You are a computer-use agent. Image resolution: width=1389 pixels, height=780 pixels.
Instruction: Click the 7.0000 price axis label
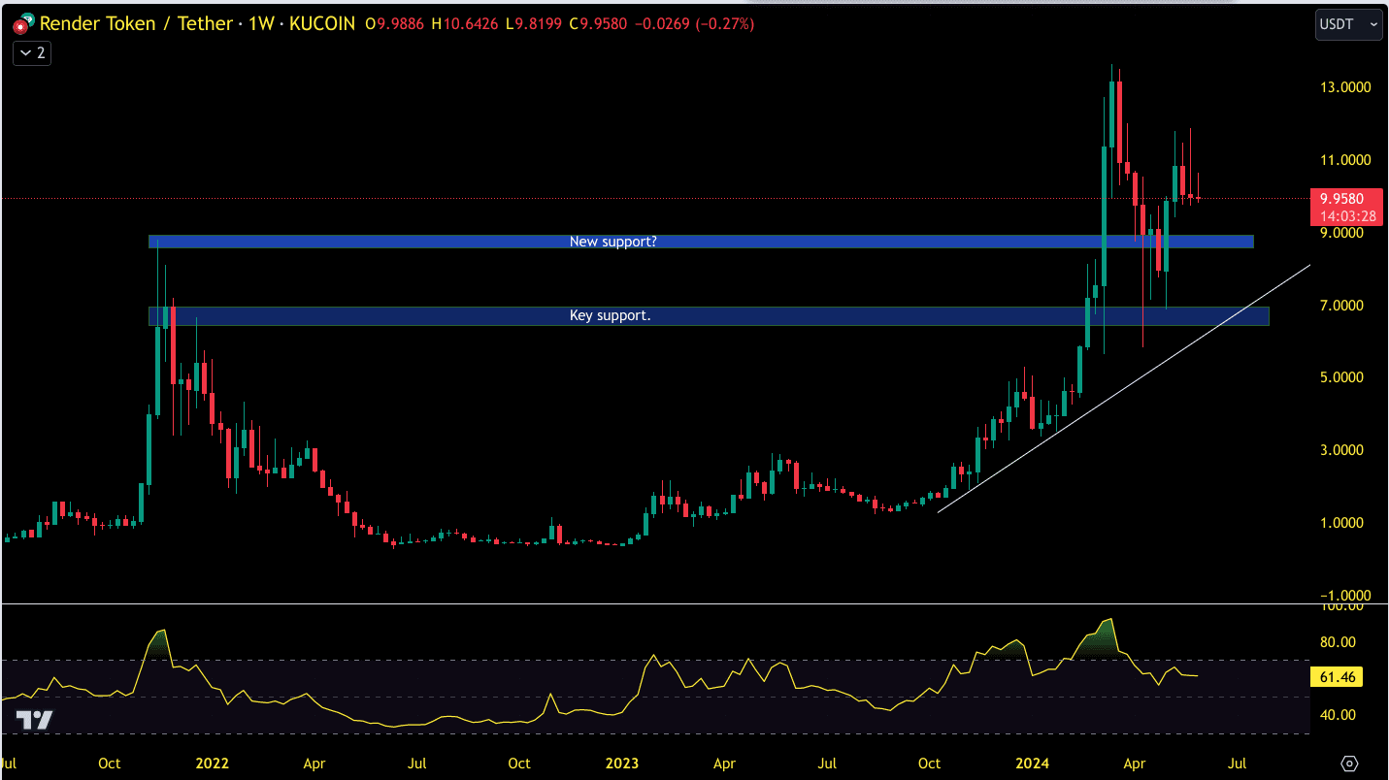click(1342, 306)
